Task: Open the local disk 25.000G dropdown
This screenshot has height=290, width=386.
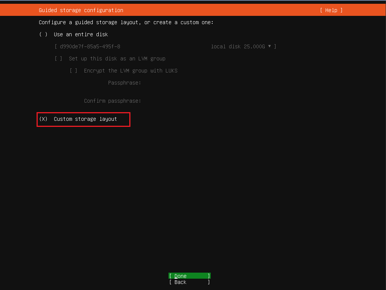Action: click(x=165, y=46)
